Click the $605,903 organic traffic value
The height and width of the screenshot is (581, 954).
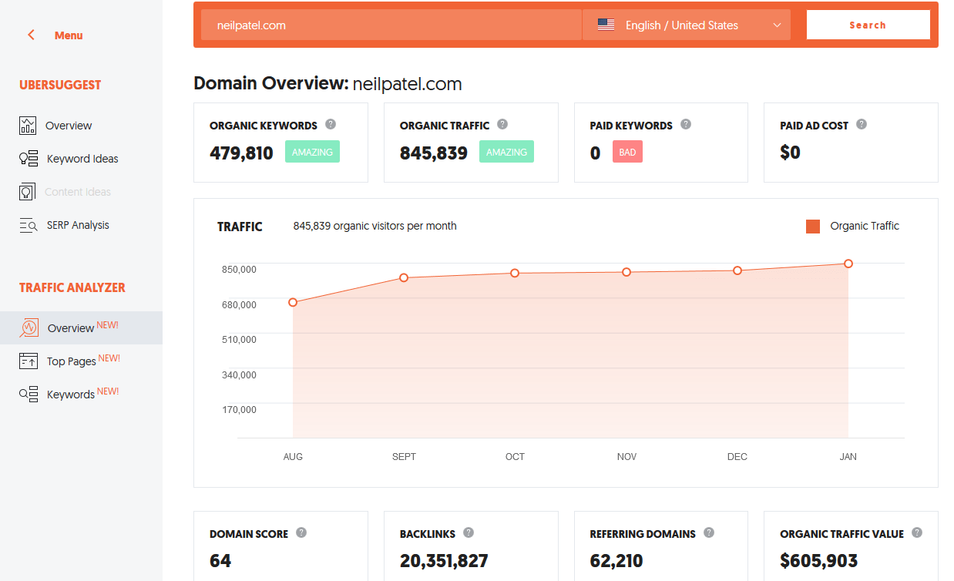pos(818,561)
